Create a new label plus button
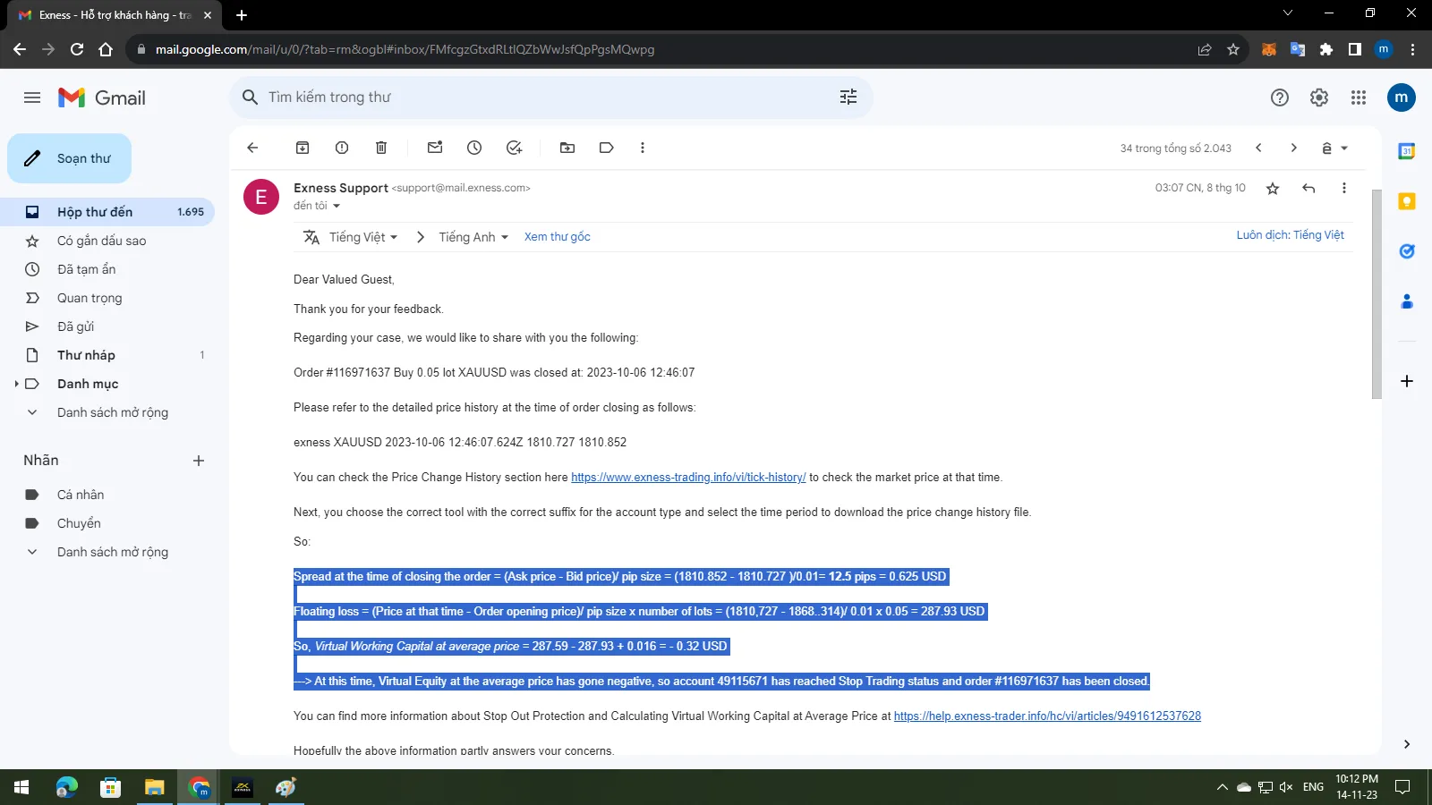The width and height of the screenshot is (1432, 805). coord(199,461)
